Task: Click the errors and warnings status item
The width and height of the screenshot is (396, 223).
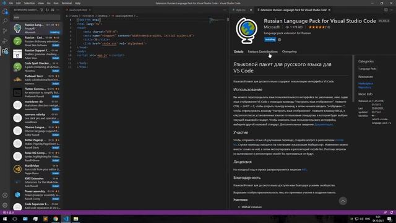Action: (8, 212)
